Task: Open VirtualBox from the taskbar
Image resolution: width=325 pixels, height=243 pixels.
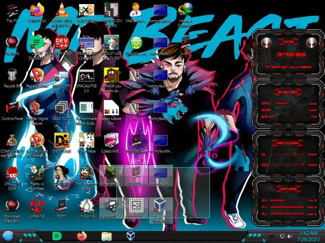Action: click(130, 236)
